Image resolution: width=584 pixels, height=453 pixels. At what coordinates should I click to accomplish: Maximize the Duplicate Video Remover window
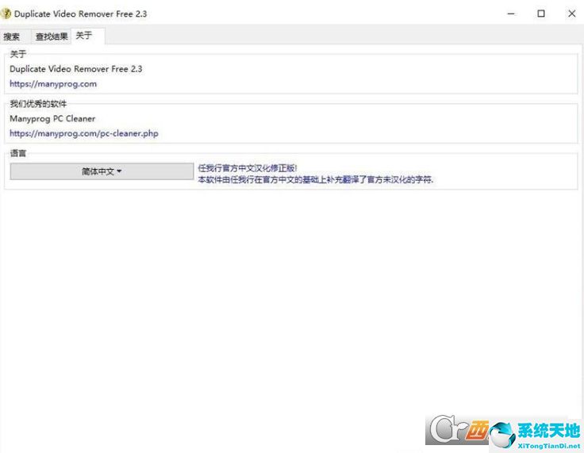pos(541,13)
